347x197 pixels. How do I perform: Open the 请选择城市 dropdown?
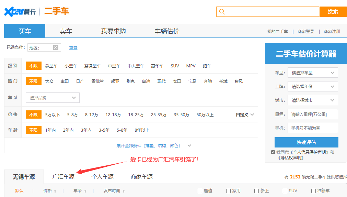point(313,100)
